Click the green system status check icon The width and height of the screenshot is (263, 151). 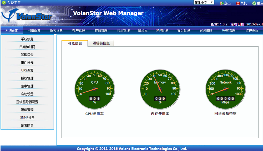pyautogui.click(x=4, y=3)
